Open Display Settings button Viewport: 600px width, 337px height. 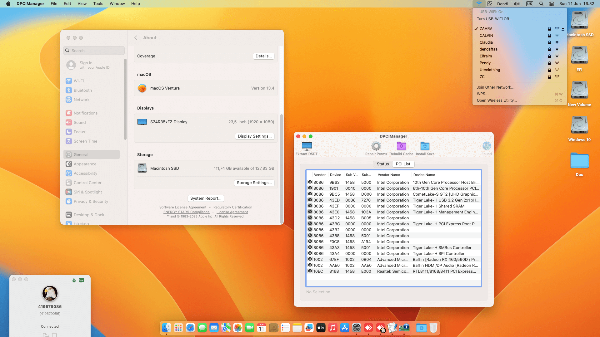click(x=254, y=136)
